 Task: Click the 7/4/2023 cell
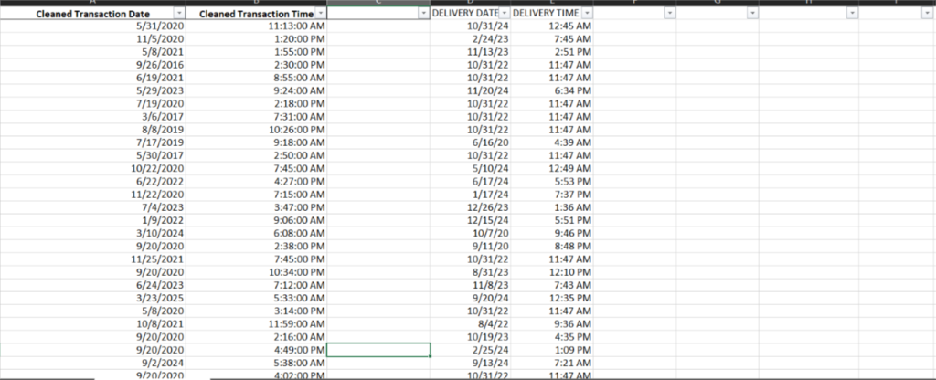pos(93,207)
